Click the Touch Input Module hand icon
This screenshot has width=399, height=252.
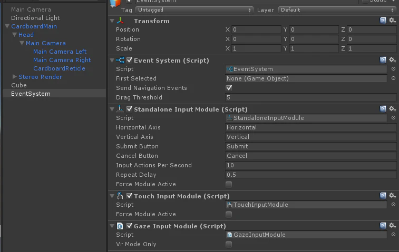pos(120,196)
